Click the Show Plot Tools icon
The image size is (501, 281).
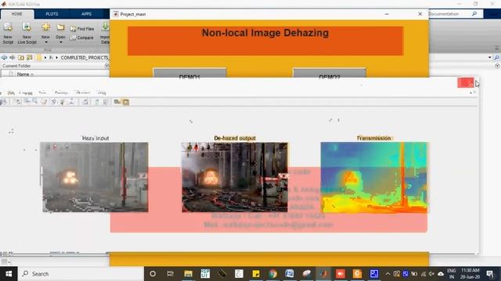tap(126, 102)
